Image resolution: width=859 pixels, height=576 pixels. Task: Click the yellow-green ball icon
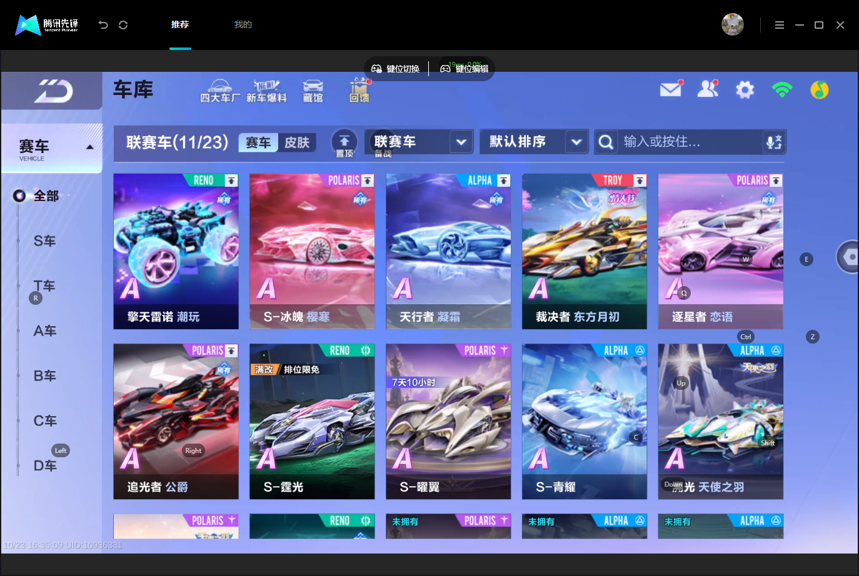click(819, 90)
